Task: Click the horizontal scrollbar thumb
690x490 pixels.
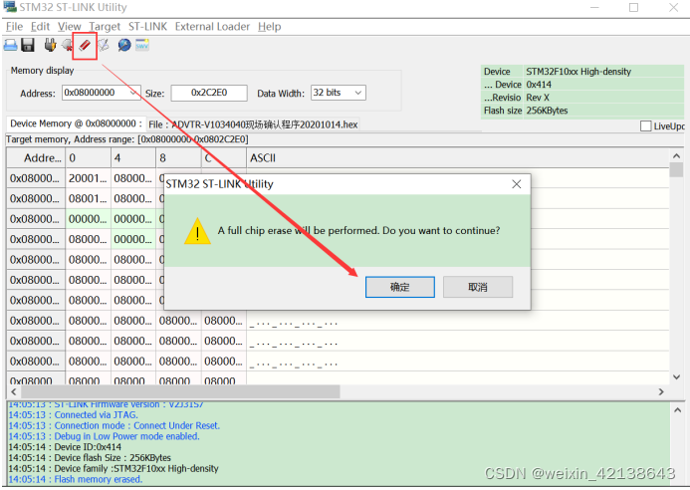Action: click(x=180, y=391)
